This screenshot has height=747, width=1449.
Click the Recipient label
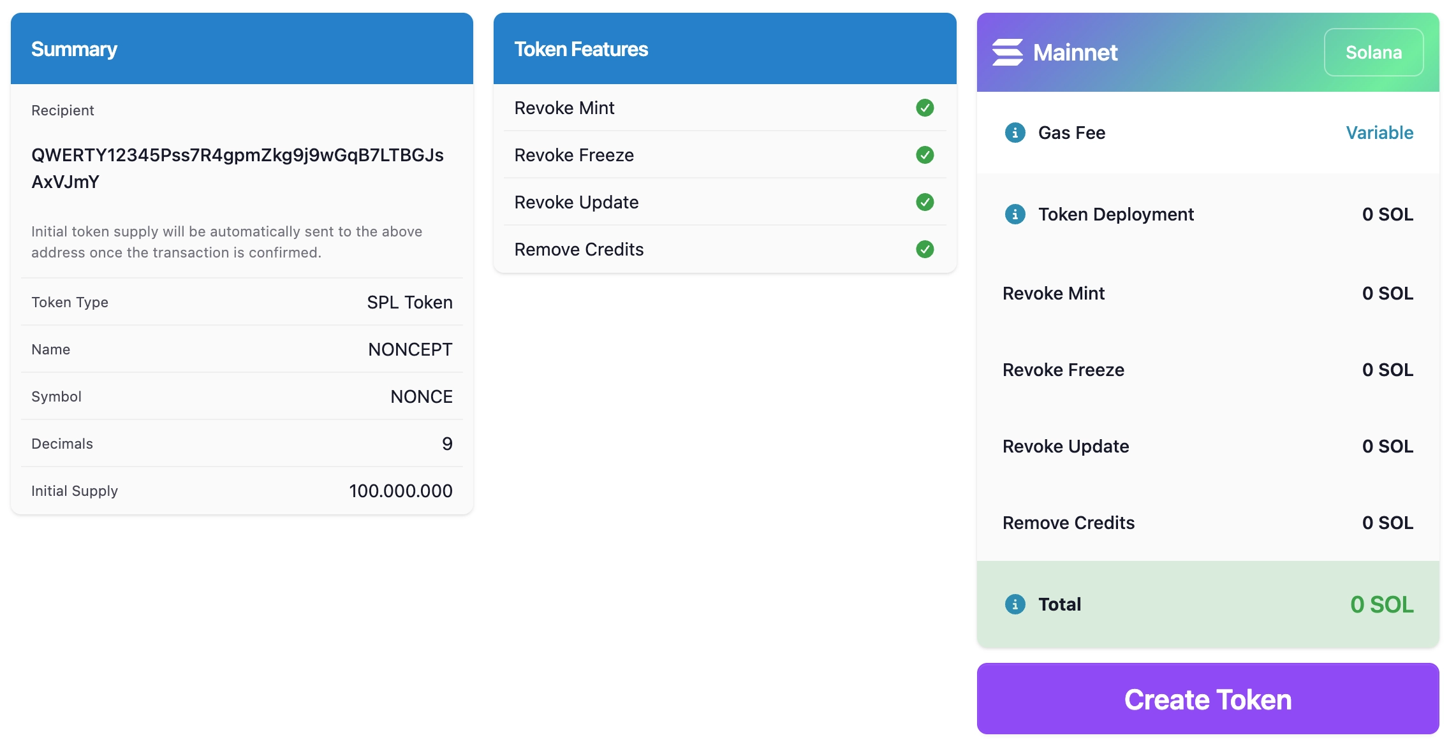pyautogui.click(x=63, y=110)
